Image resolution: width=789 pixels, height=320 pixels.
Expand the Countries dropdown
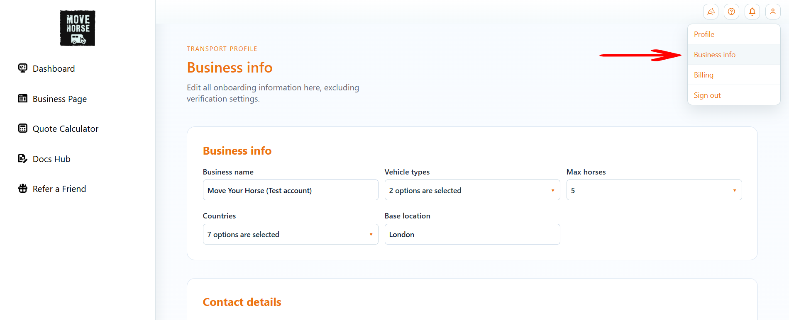coord(291,234)
